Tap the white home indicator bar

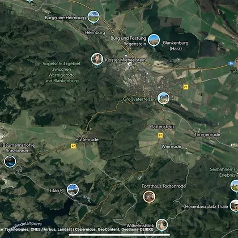(119, 235)
